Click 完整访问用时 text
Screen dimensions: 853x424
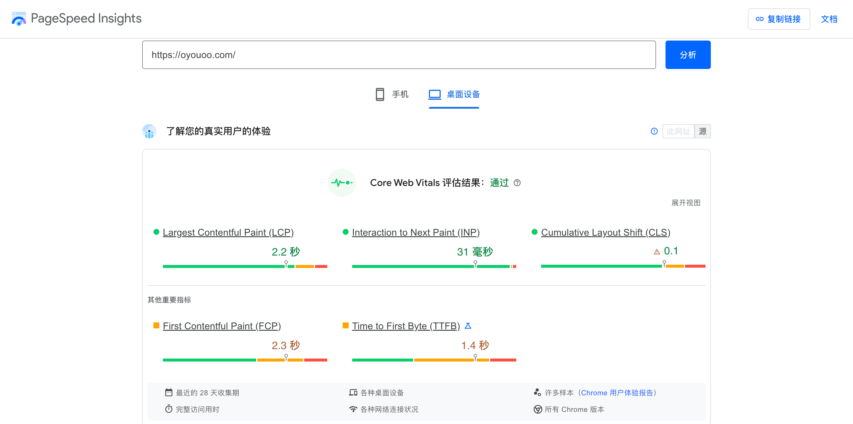coord(197,409)
